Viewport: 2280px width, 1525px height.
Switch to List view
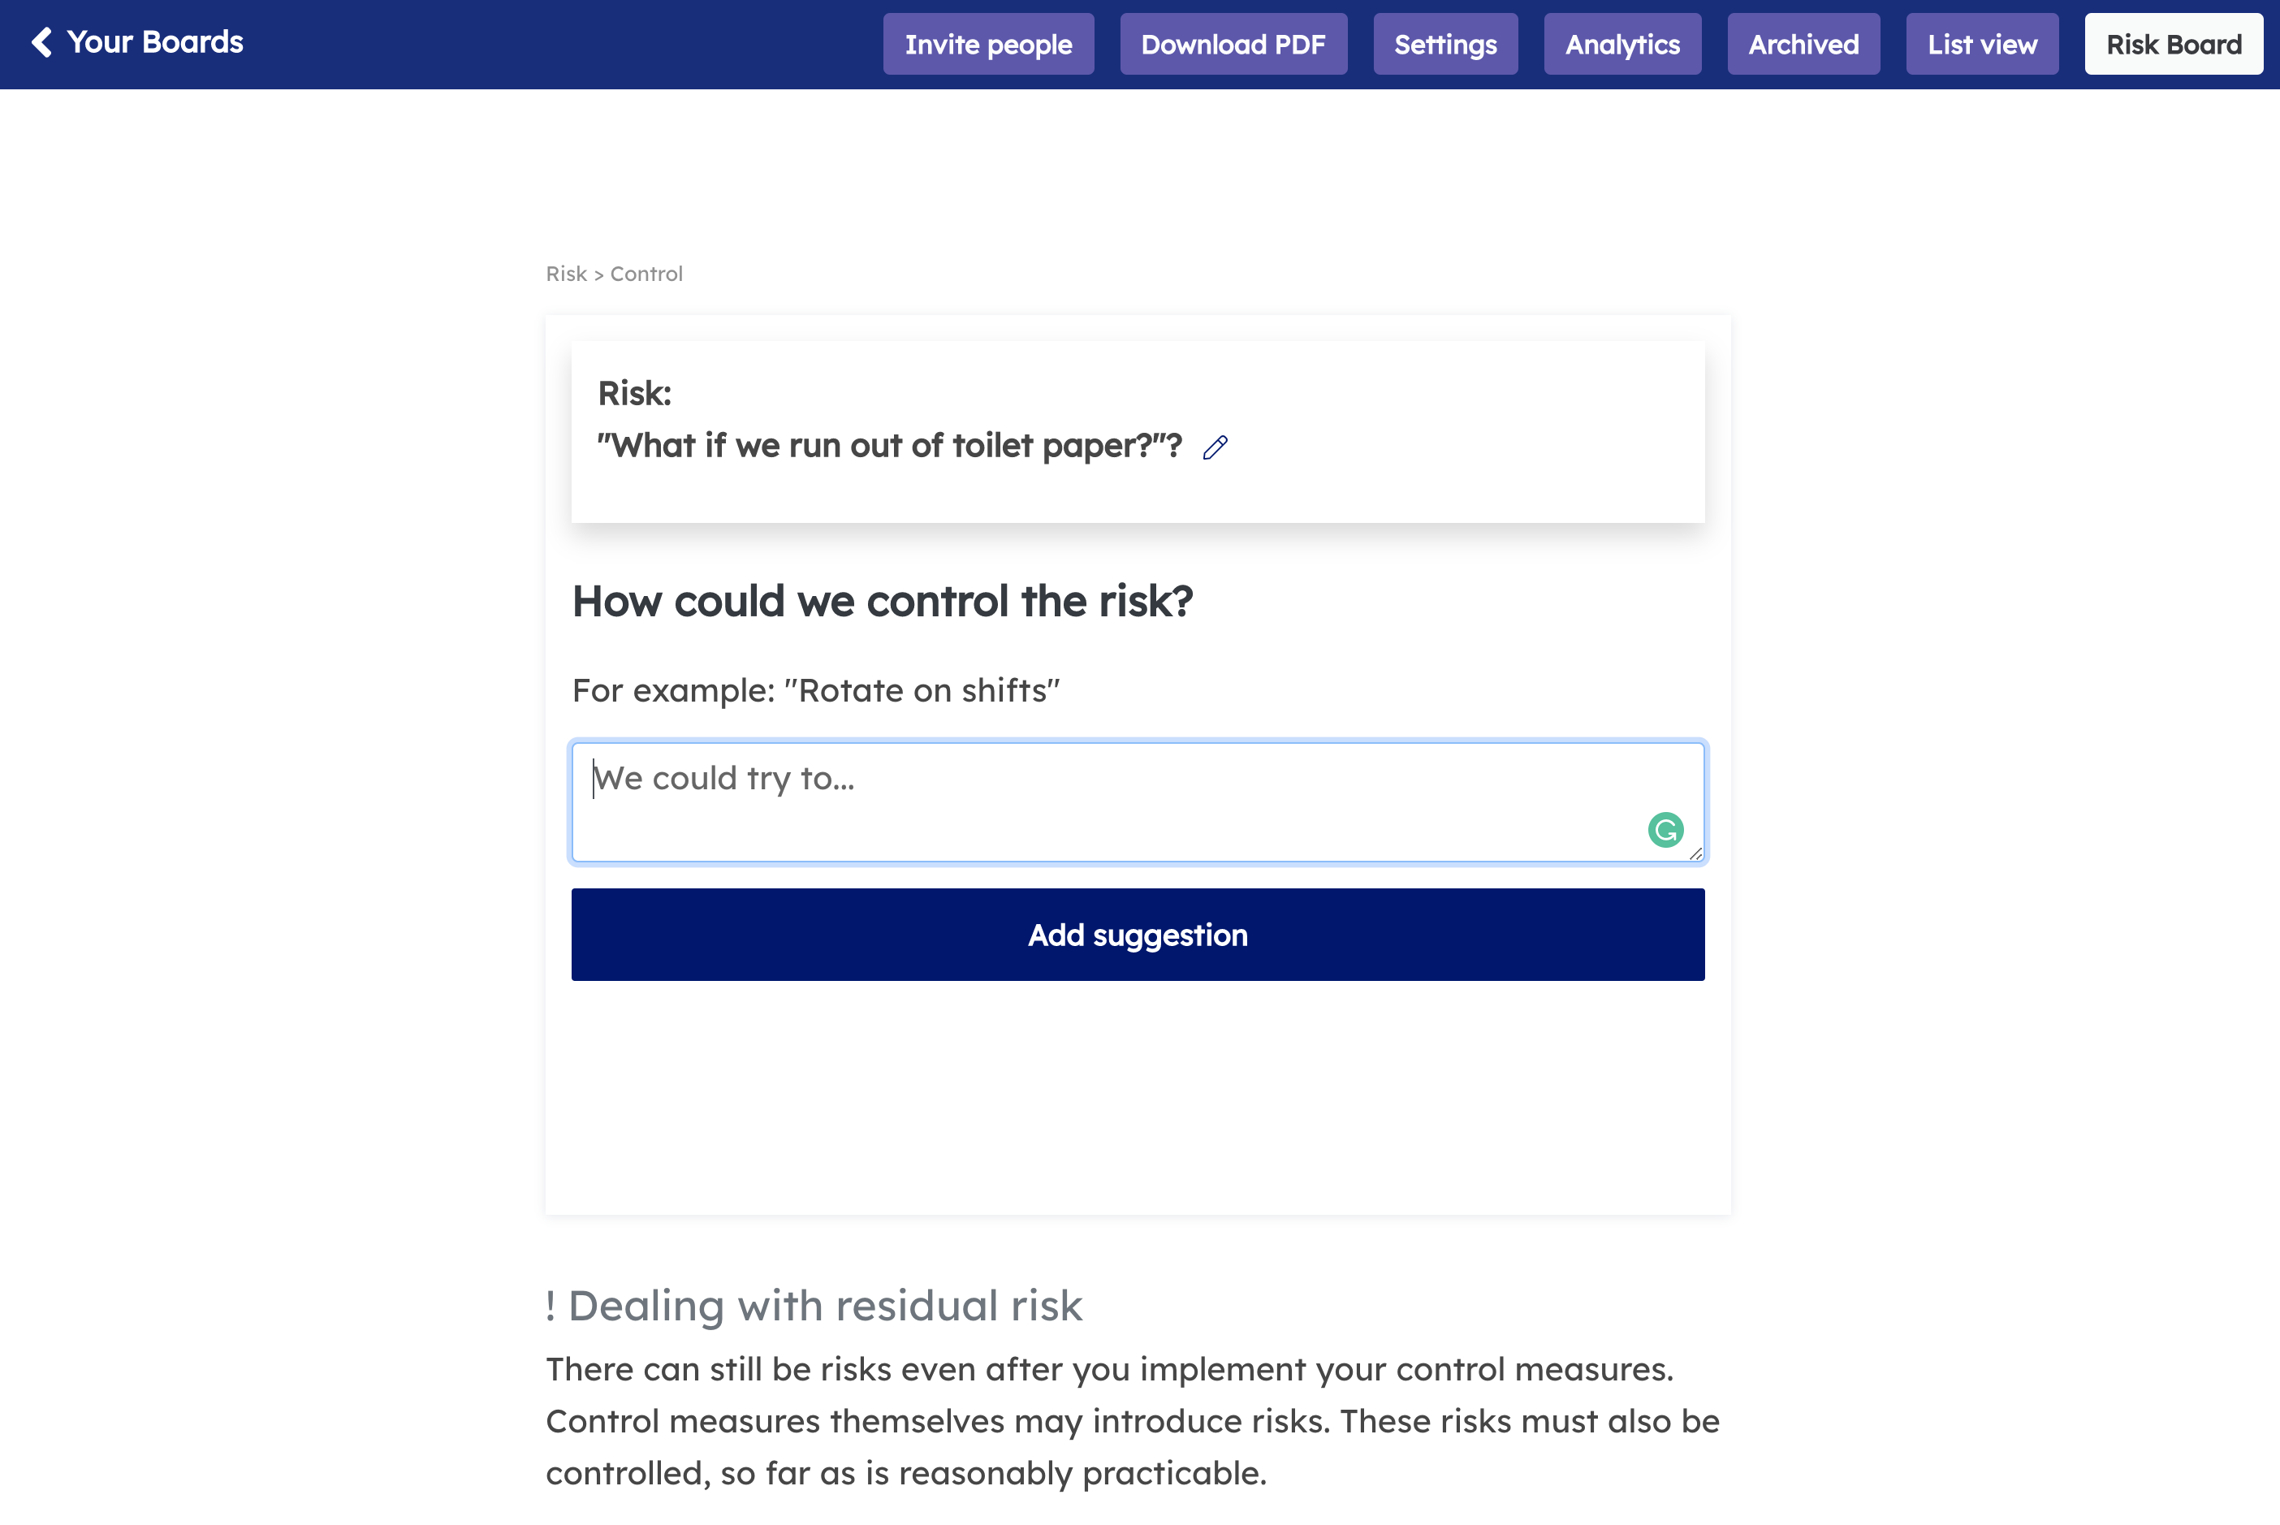click(x=1981, y=44)
